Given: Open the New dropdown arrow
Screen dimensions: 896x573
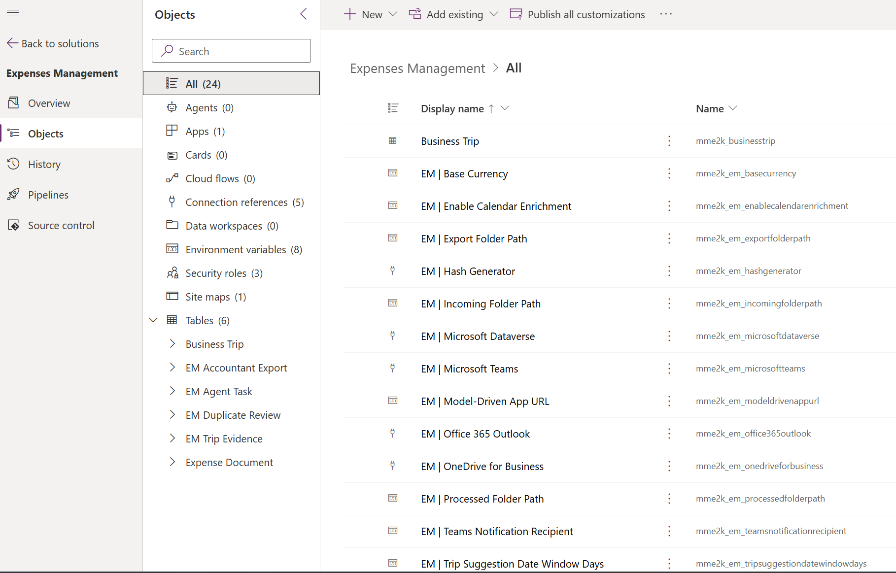Looking at the screenshot, I should 393,14.
